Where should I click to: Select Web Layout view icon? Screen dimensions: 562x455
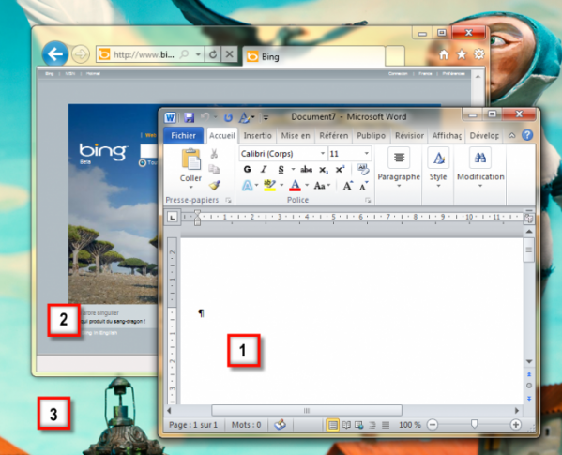[358, 425]
